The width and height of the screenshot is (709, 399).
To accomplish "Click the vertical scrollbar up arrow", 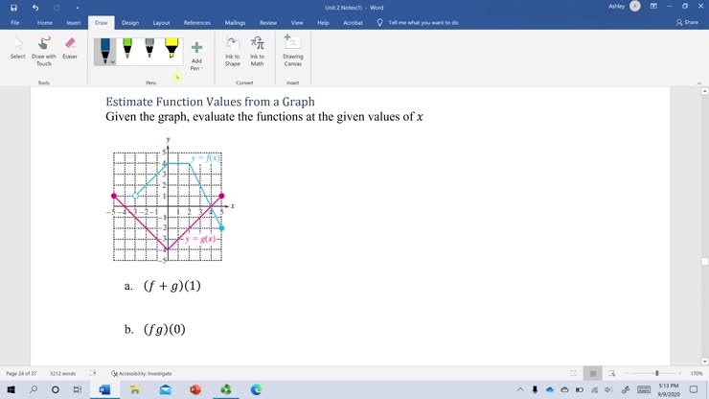I will point(704,91).
